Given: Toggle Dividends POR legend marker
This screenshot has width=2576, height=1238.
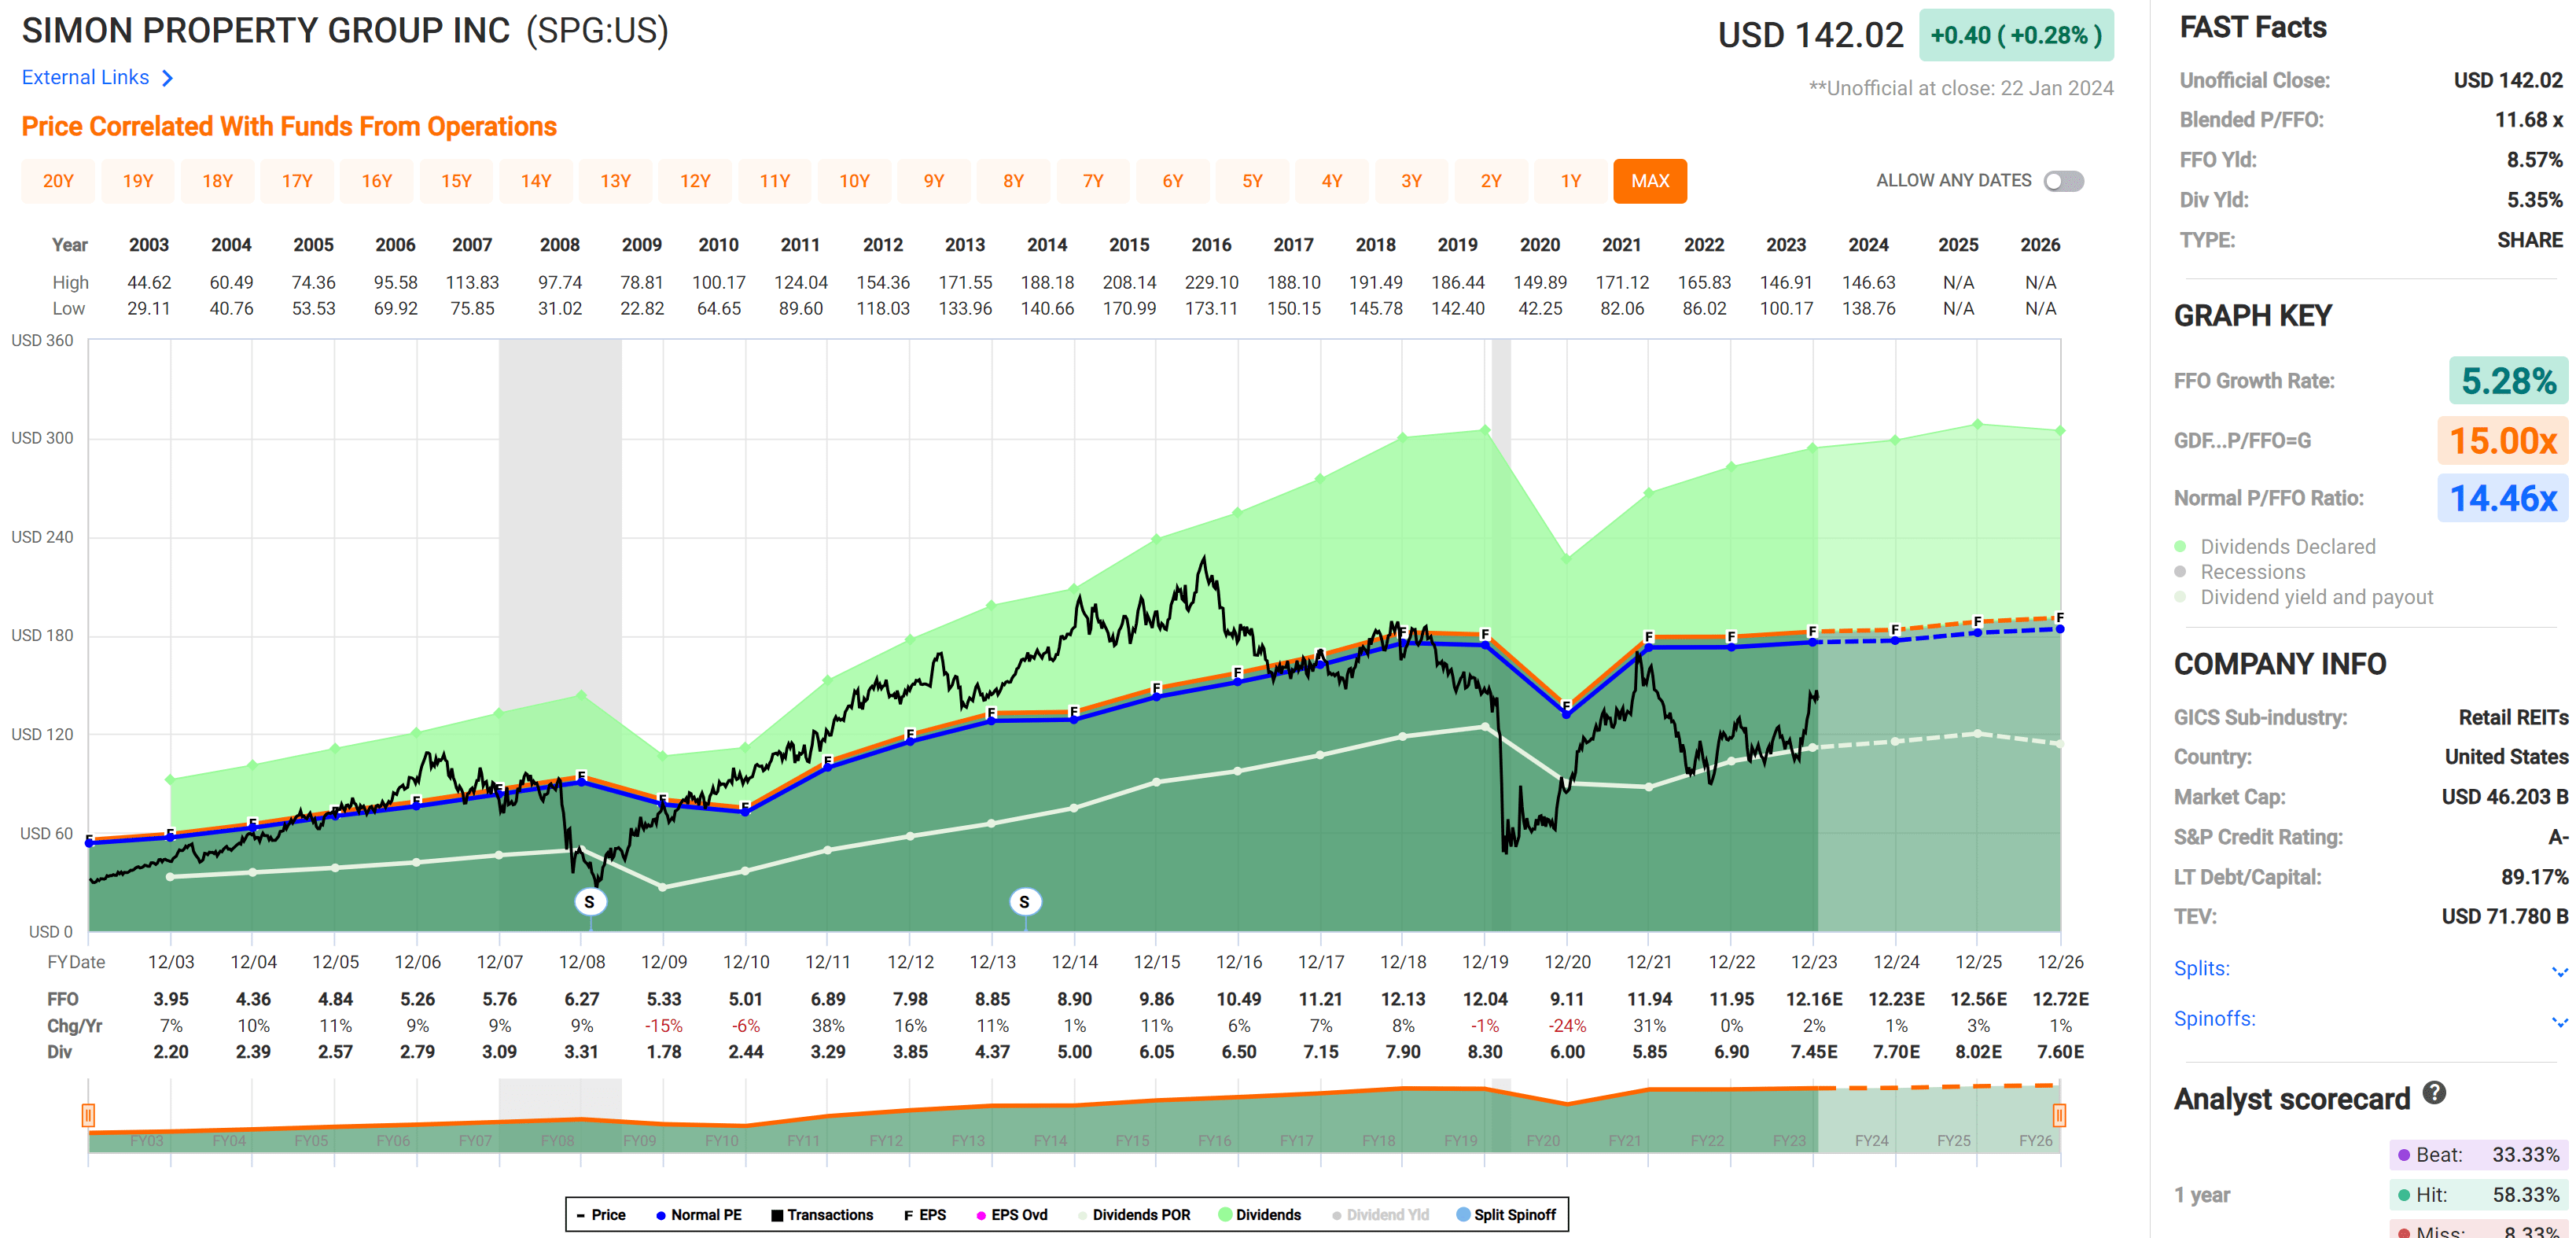Looking at the screenshot, I should click(x=1083, y=1215).
